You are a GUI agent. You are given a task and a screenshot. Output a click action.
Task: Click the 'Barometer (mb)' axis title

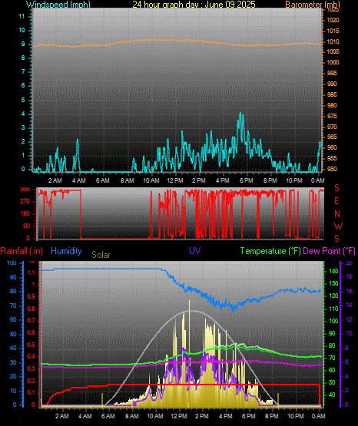click(x=313, y=4)
